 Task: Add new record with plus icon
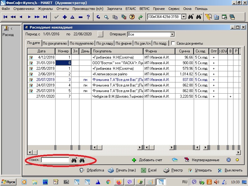pos(65,17)
